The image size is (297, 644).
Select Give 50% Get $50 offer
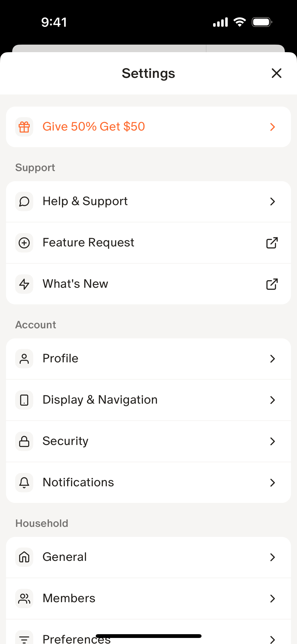[94, 127]
